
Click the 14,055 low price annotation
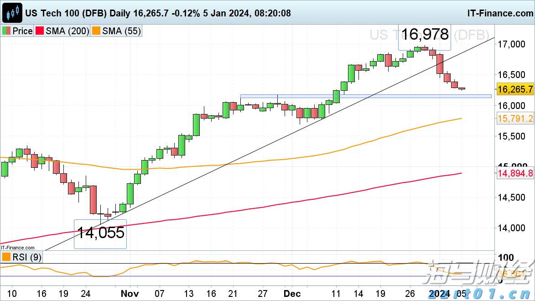click(100, 233)
